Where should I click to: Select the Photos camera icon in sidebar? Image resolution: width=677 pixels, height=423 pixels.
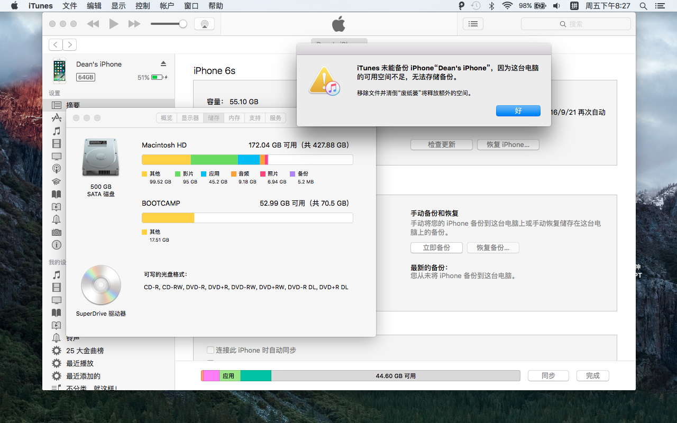click(57, 232)
